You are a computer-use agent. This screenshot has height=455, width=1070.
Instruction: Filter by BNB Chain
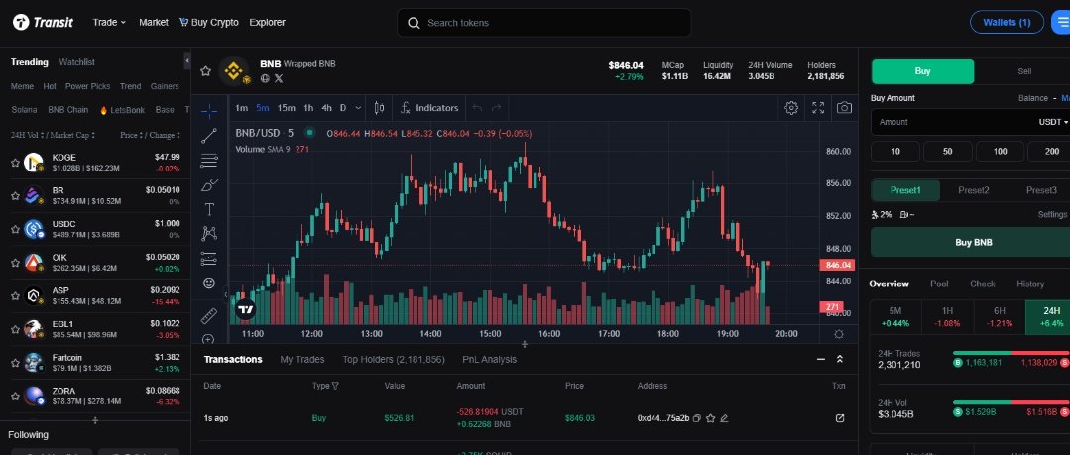[x=68, y=110]
